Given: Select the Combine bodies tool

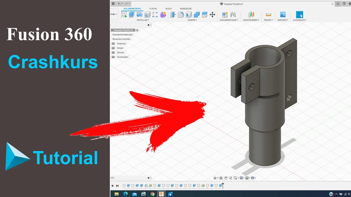Looking at the screenshot, I should click(197, 15).
